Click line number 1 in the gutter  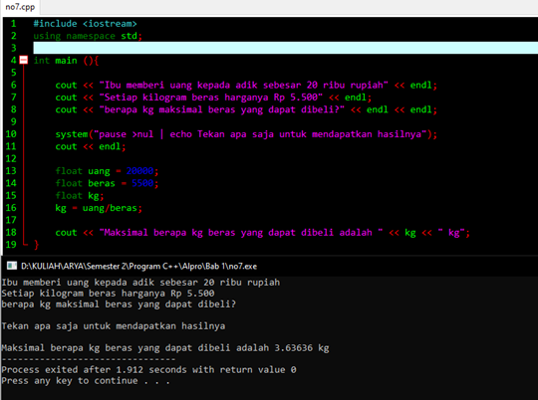click(14, 23)
